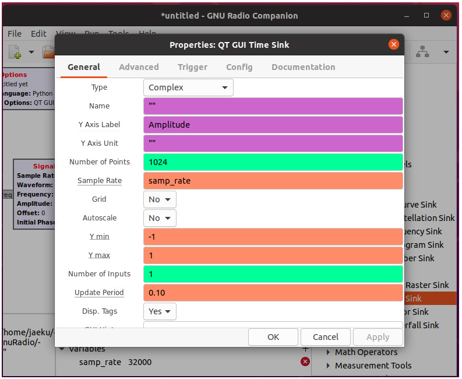Select the Constellation Sink block entry
The width and height of the screenshot is (462, 379).
[x=429, y=217]
